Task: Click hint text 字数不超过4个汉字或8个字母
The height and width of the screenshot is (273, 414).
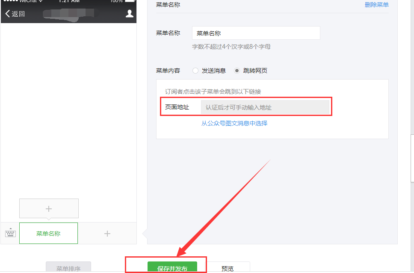Action: 231,47
